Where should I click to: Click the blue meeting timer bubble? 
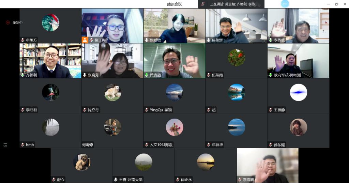(x=285, y=4)
